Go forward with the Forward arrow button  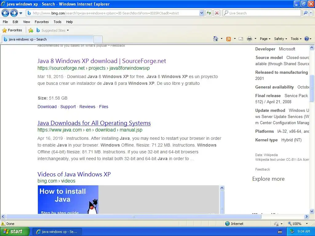coord(14,13)
